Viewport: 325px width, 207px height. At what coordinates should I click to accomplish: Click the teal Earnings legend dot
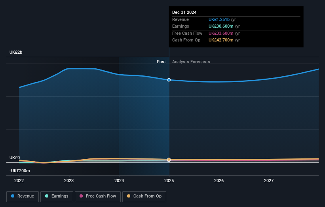47,196
